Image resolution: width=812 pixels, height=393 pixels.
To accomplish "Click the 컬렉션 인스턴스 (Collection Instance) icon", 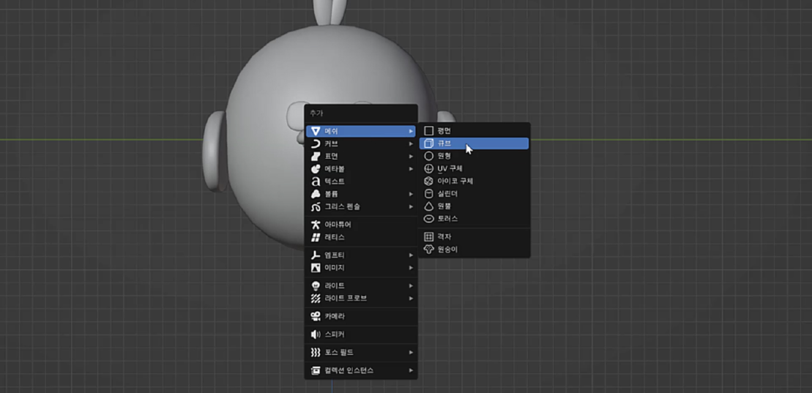I will [x=316, y=370].
